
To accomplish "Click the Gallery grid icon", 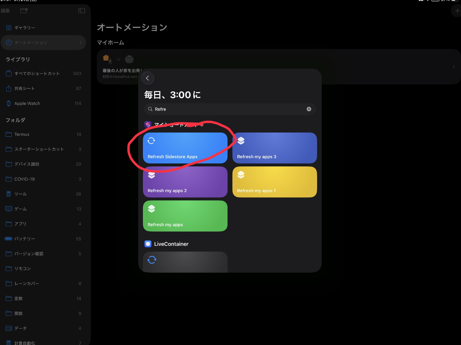I will click(x=9, y=28).
